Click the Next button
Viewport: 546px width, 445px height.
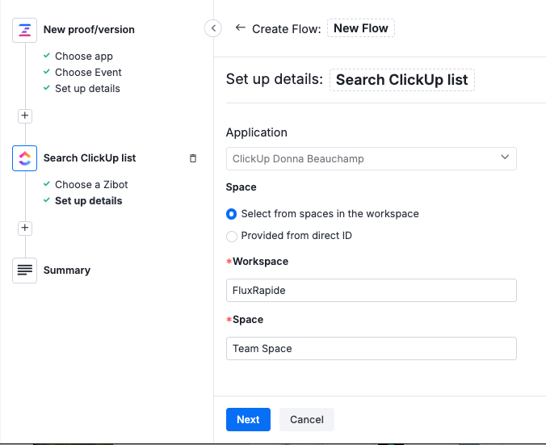pyautogui.click(x=248, y=420)
